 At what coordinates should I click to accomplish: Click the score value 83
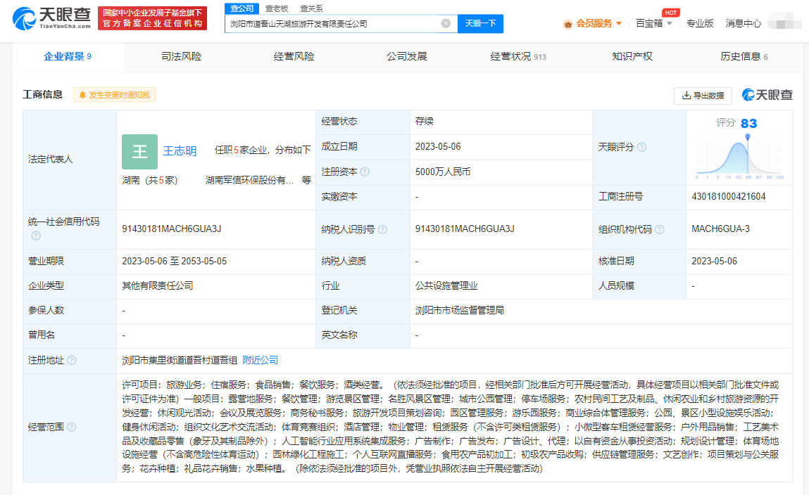tap(748, 124)
